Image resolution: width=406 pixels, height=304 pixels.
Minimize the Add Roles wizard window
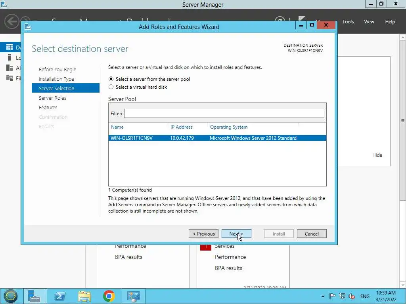pos(301,25)
